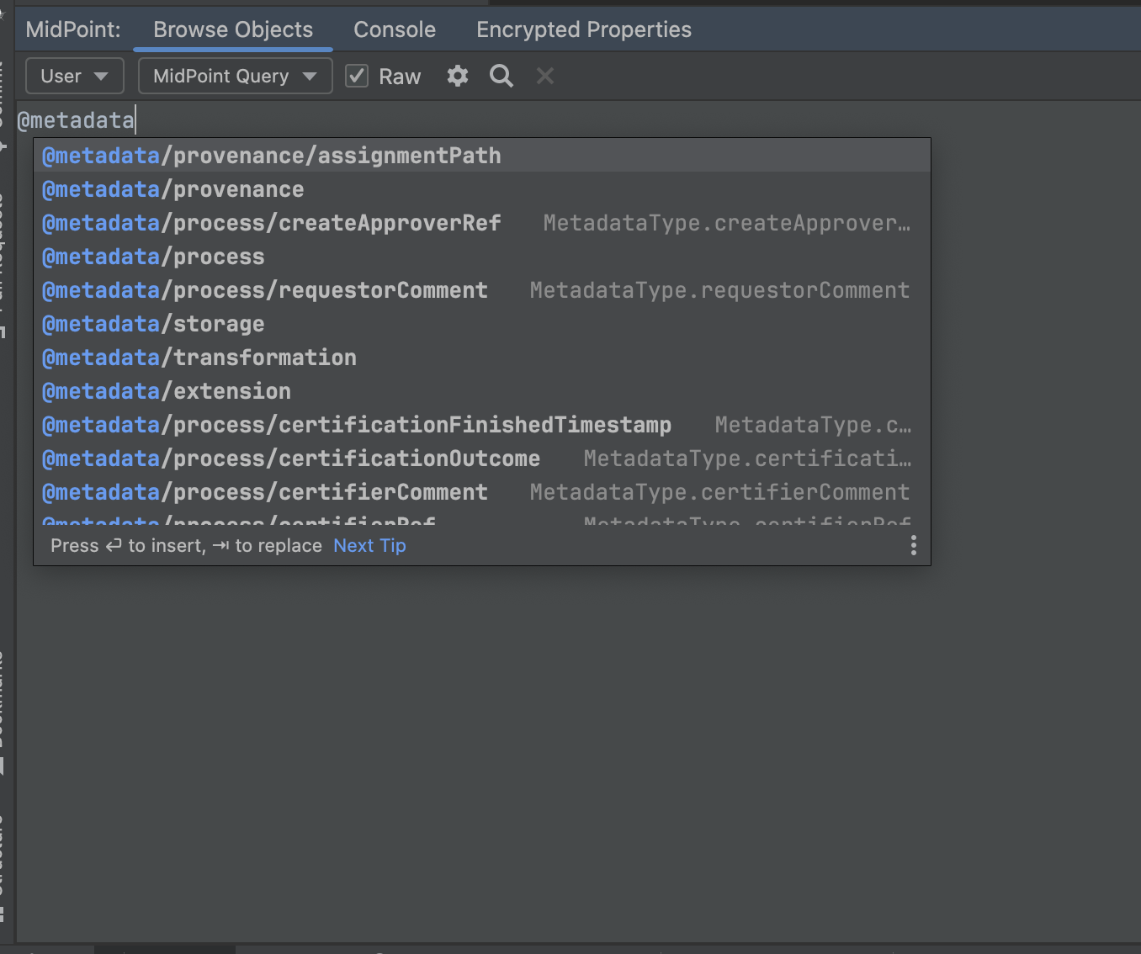Viewport: 1141px width, 954px height.
Task: Open the kebab menu in the completion popup
Action: (913, 545)
